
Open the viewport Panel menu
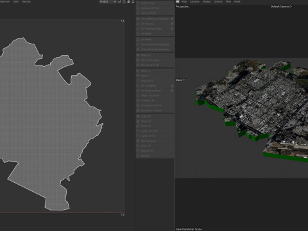237,2
